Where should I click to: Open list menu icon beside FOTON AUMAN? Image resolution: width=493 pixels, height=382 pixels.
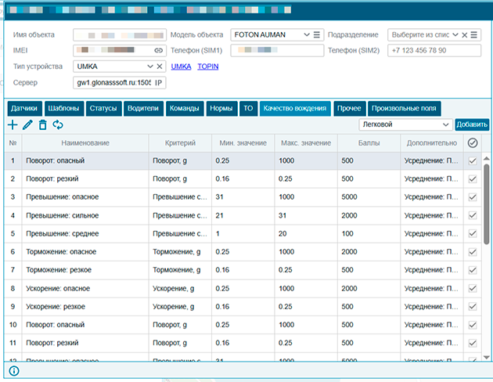317,35
